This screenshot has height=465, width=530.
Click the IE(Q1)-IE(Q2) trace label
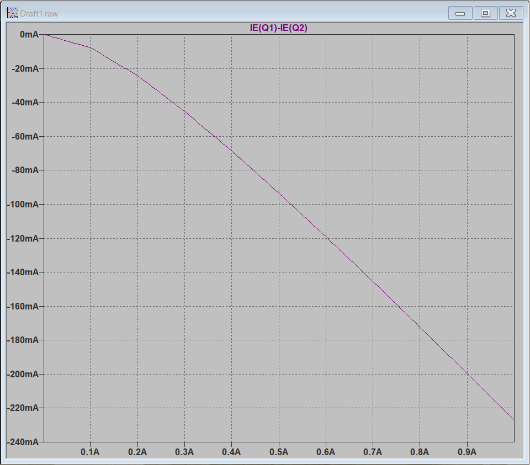278,28
